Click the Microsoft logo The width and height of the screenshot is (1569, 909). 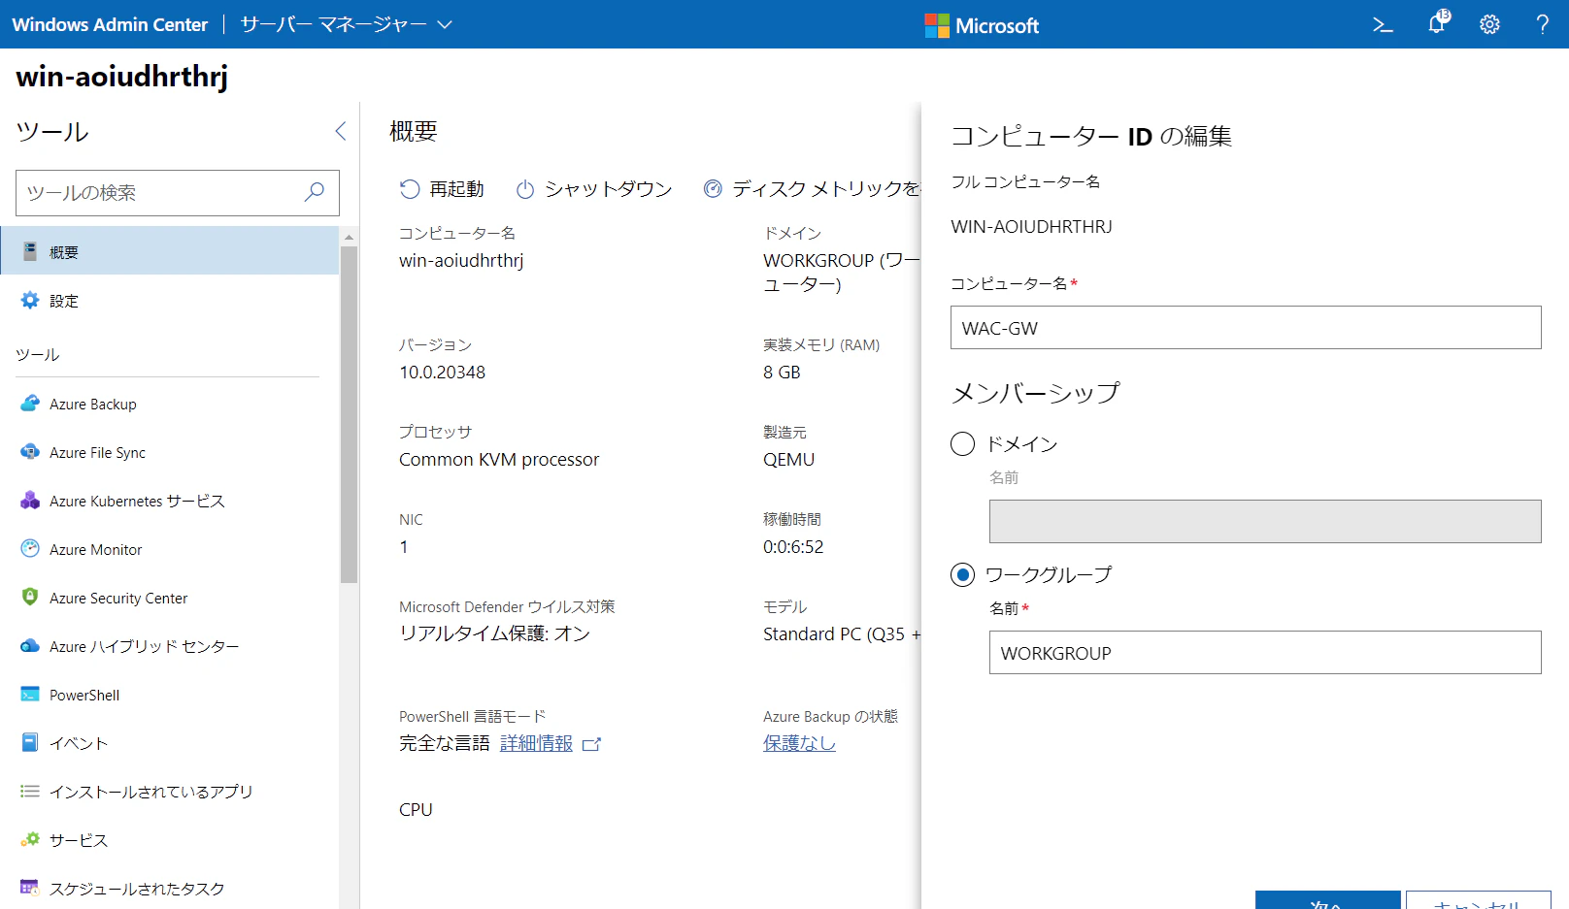point(982,25)
